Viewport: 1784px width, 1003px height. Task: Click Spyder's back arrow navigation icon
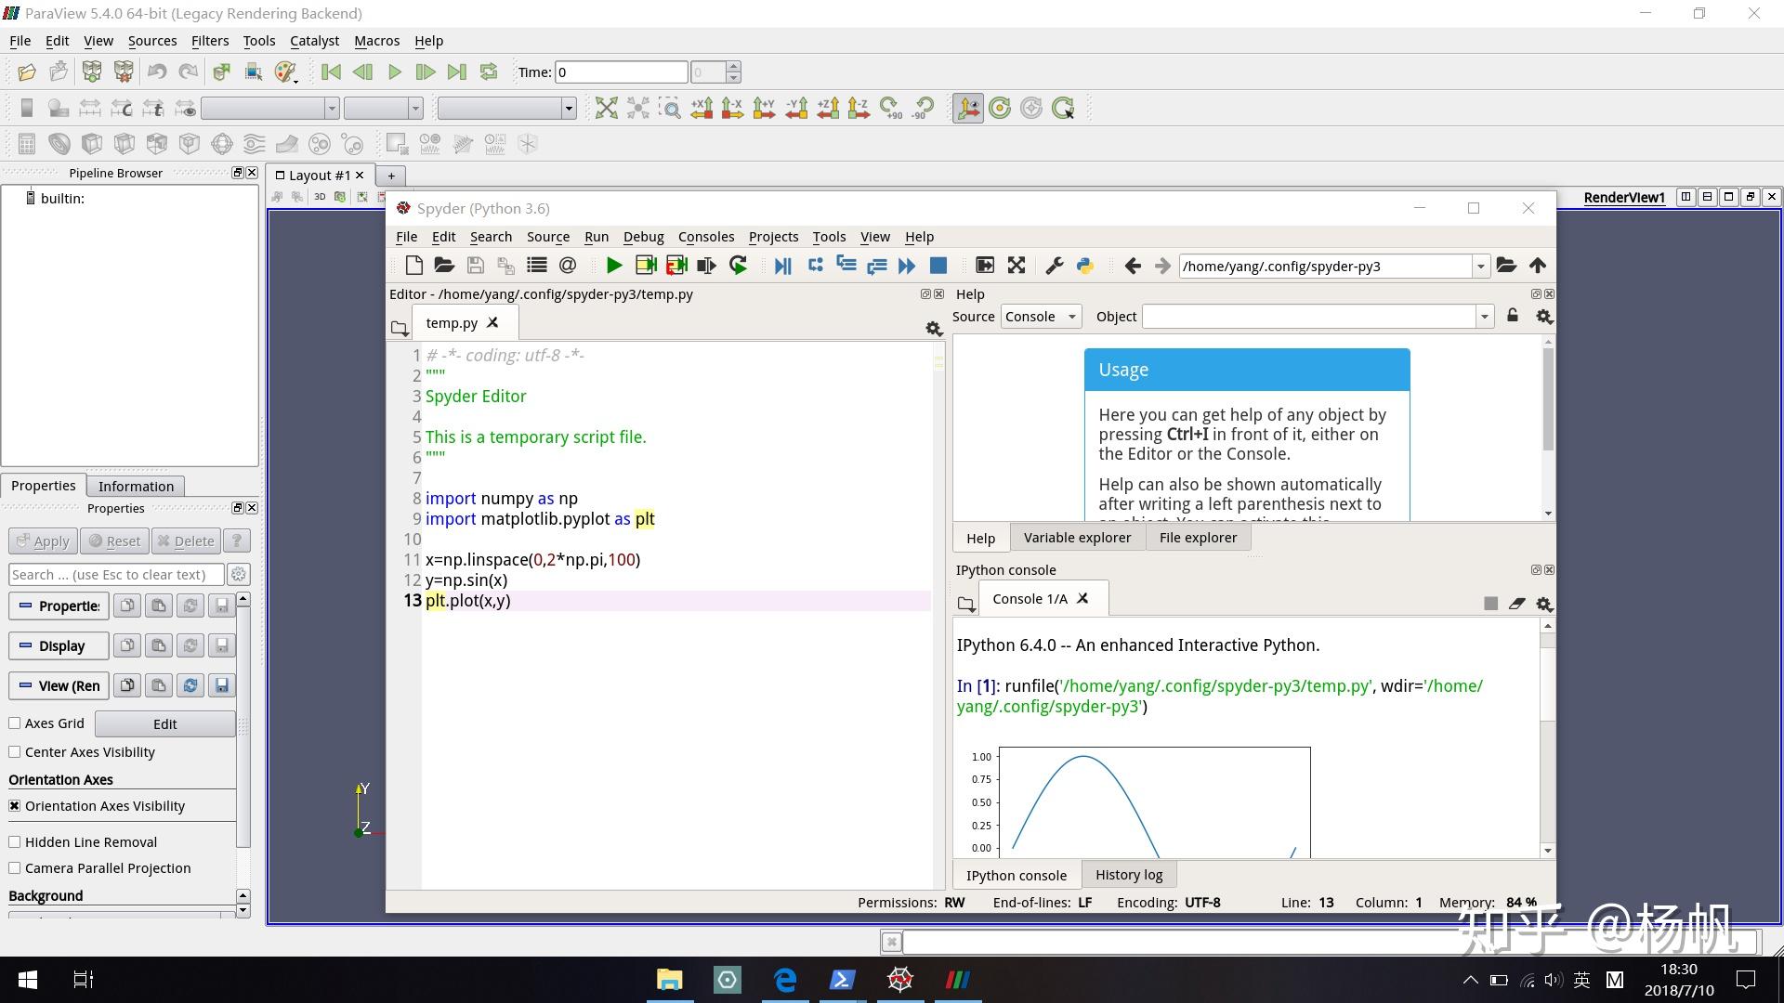click(1132, 266)
